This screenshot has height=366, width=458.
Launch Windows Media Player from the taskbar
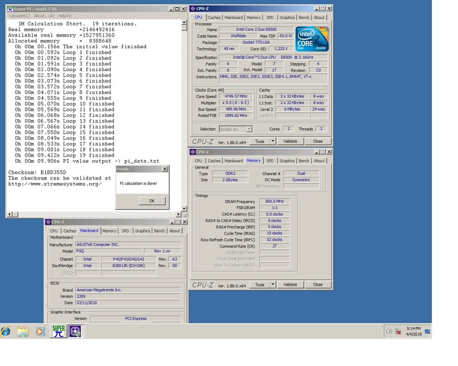pos(40,331)
